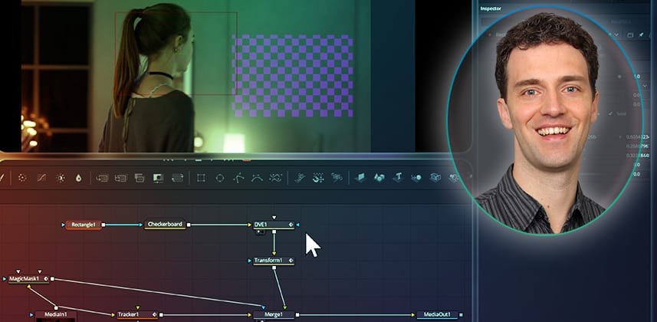
Task: Select the Polygon mask tool in toolbar
Action: point(239,178)
